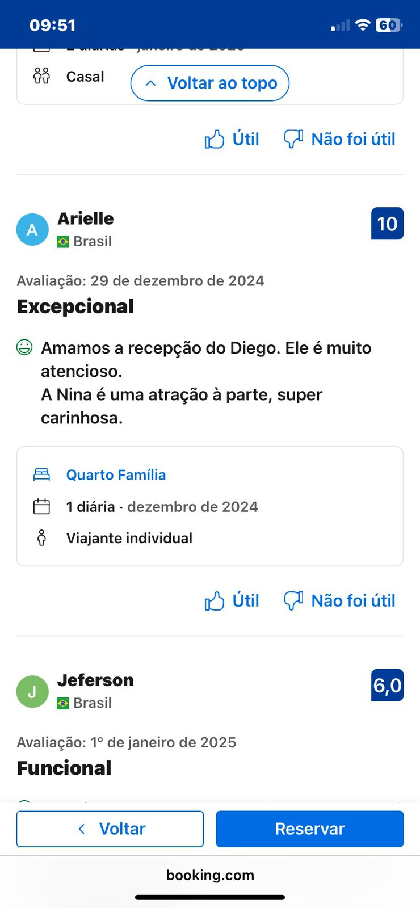The height and width of the screenshot is (908, 420).
Task: Tap Jeferson's 6,0 score badge
Action: [387, 686]
